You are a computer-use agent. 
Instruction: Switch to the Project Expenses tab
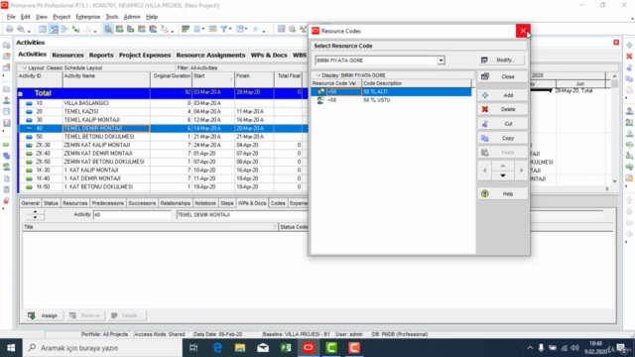point(145,56)
